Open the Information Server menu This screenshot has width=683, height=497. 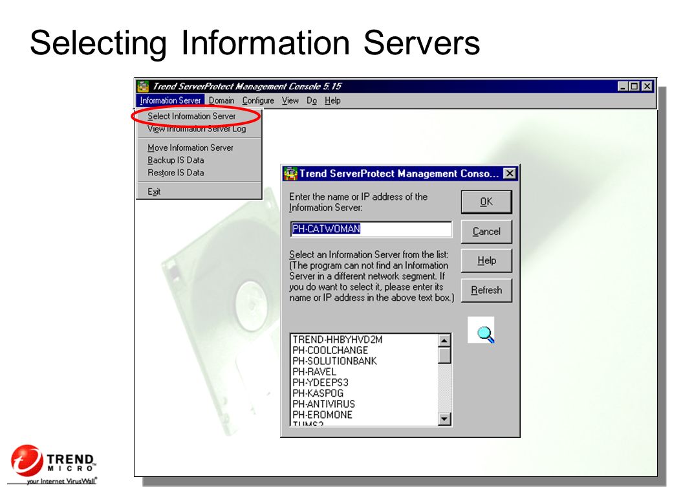[170, 100]
